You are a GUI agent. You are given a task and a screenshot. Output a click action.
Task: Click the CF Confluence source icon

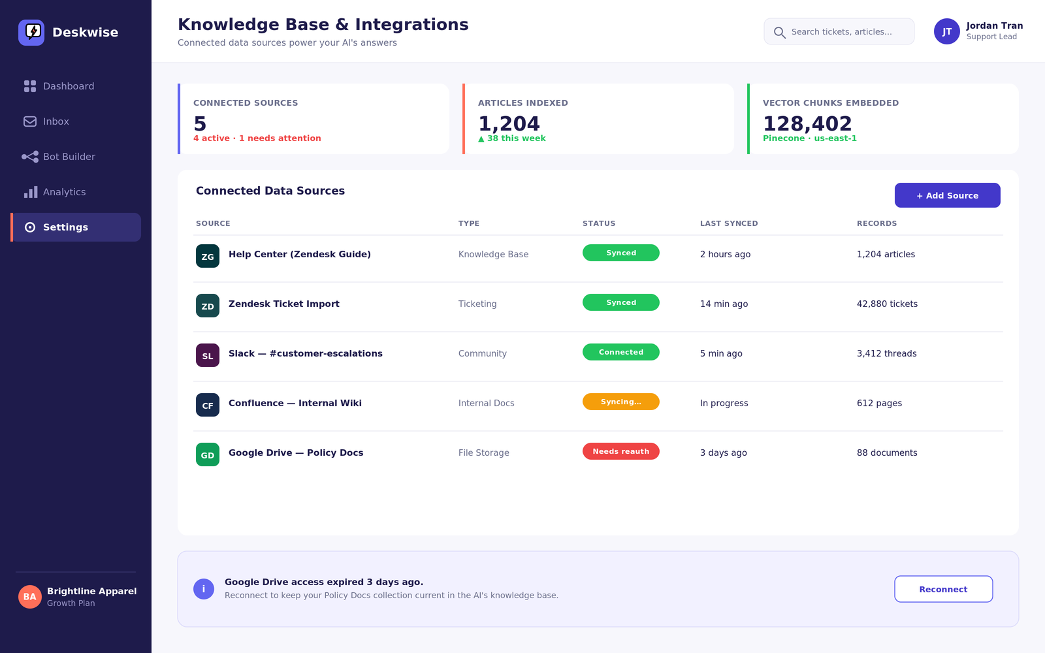[x=208, y=405]
